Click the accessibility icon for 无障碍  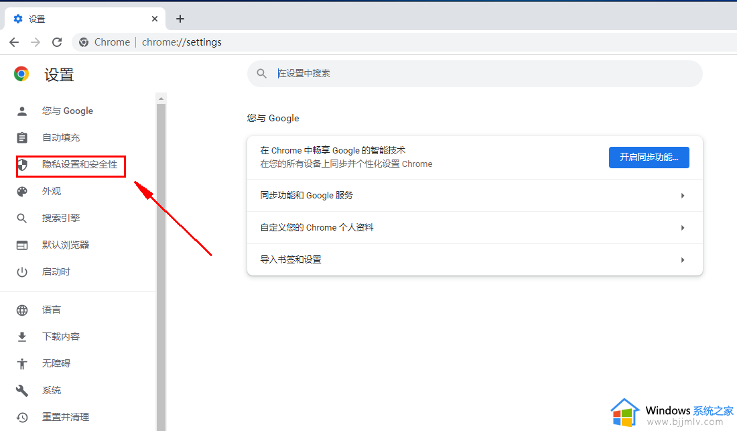(22, 364)
